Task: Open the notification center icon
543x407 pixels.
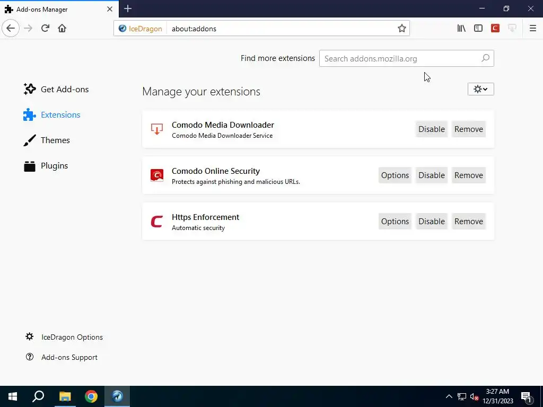Action: (x=526, y=396)
